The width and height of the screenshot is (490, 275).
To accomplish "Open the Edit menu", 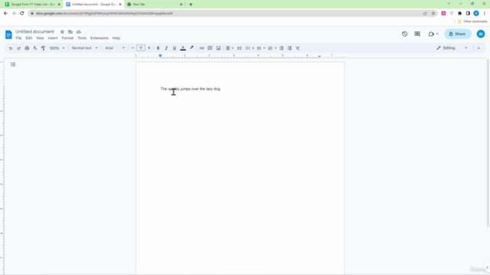I will (x=29, y=38).
